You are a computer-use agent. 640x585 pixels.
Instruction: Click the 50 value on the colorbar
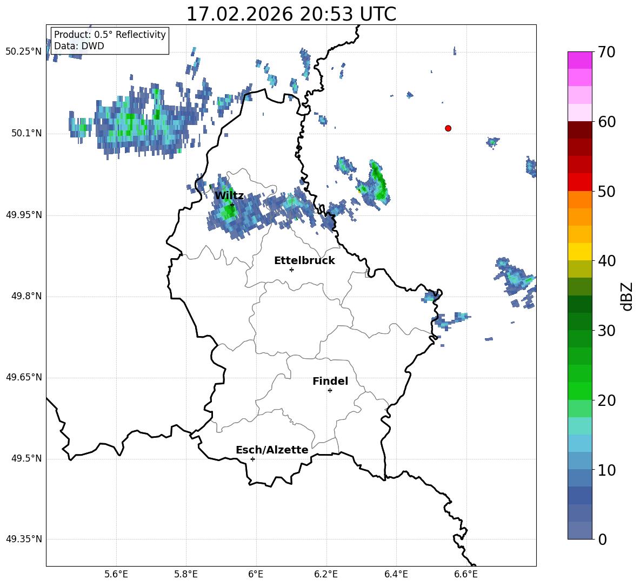point(606,191)
